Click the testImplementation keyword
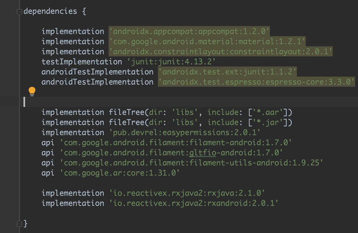Image resolution: width=358 pixels, height=233 pixels. click(x=82, y=62)
